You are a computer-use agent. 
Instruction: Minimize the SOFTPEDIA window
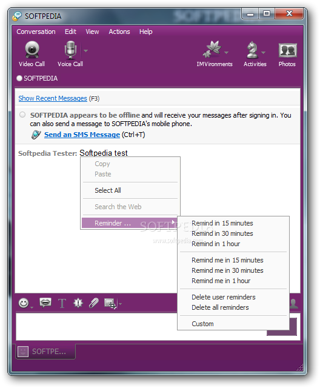pyautogui.click(x=250, y=13)
